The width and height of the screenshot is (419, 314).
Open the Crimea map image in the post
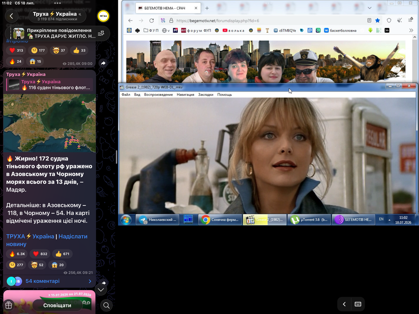point(49,123)
